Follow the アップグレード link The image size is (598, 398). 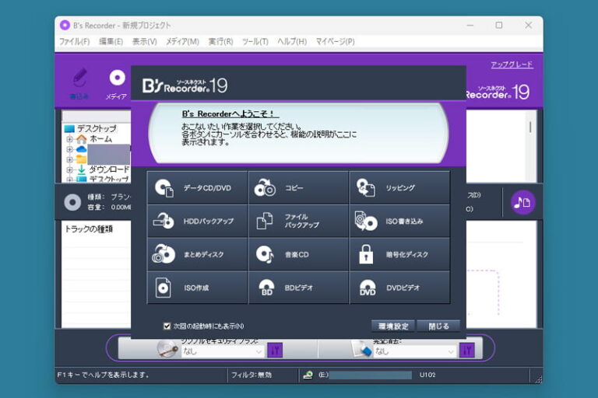[512, 65]
